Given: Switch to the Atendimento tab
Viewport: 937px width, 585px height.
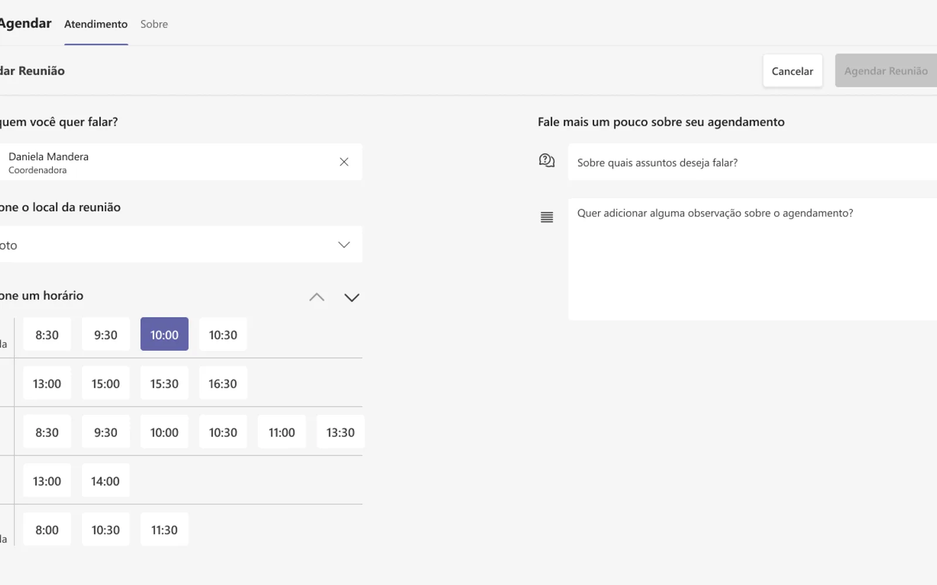Looking at the screenshot, I should coord(96,24).
